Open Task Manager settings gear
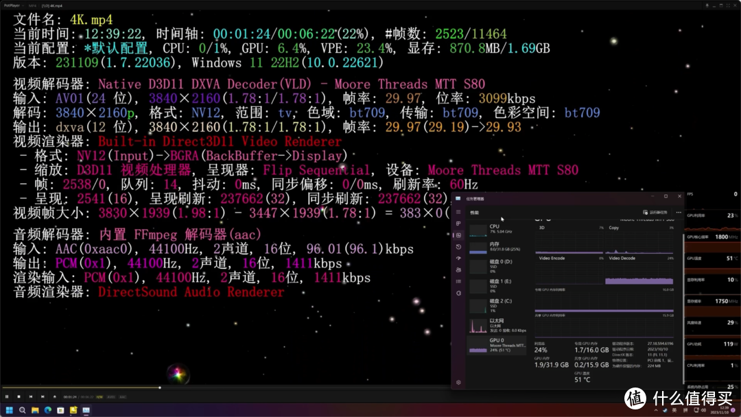The height and width of the screenshot is (417, 741). click(458, 383)
